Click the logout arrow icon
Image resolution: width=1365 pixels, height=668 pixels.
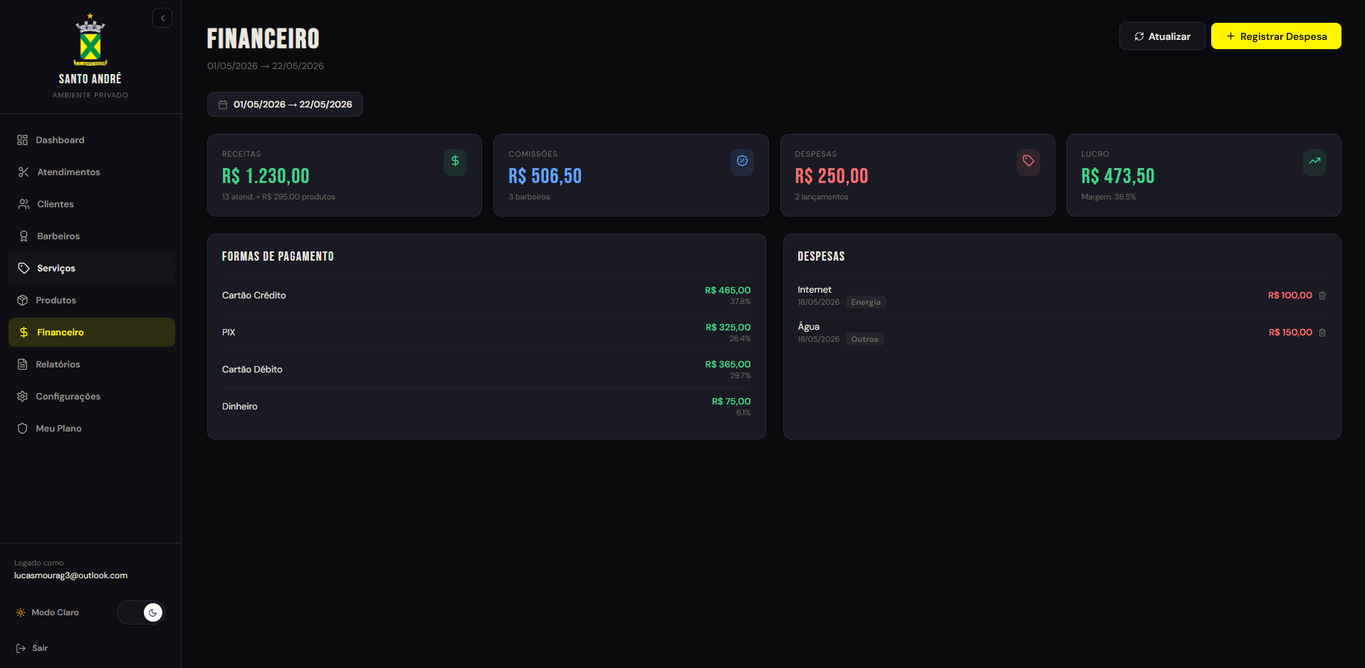pos(21,648)
